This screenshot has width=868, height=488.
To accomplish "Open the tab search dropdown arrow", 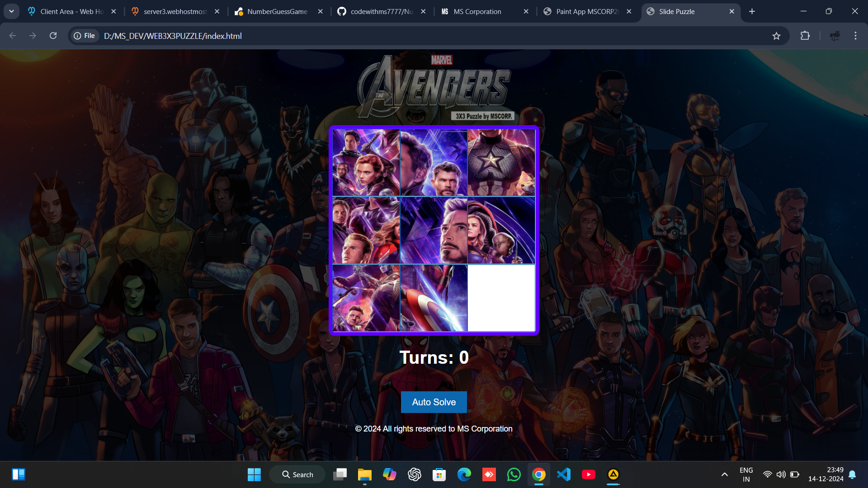I will coord(11,11).
